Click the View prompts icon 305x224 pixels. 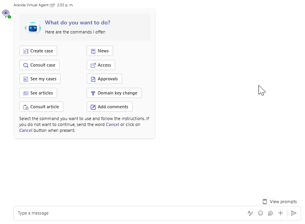click(265, 202)
